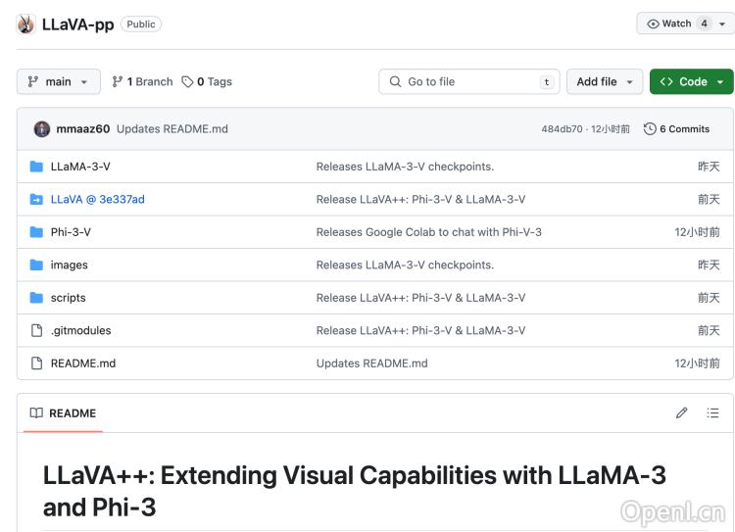
Task: Click the pencil edit README icon
Action: (x=682, y=413)
